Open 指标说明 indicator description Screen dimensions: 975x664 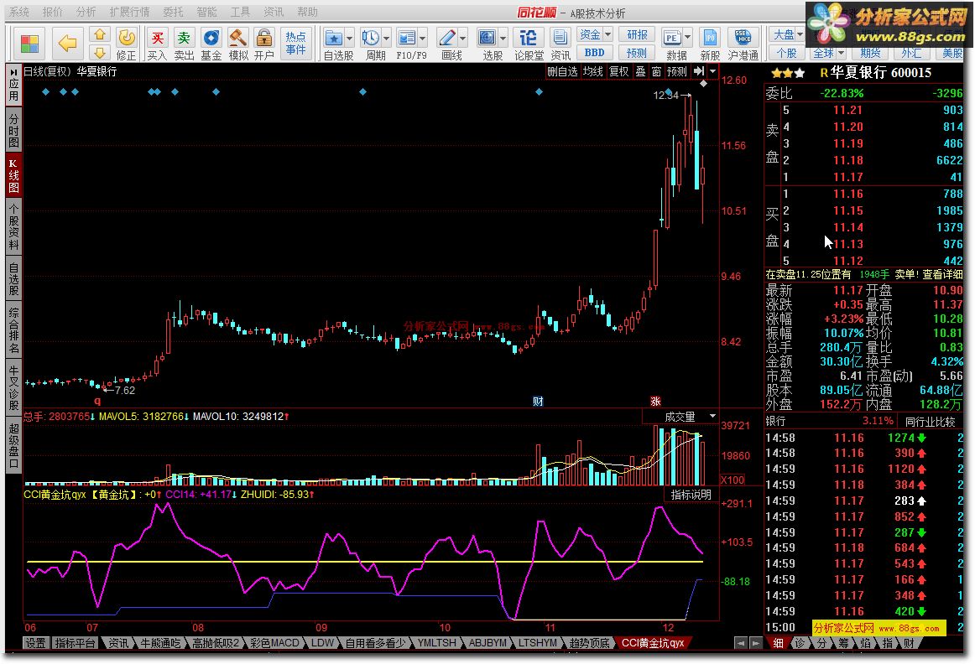pos(691,495)
